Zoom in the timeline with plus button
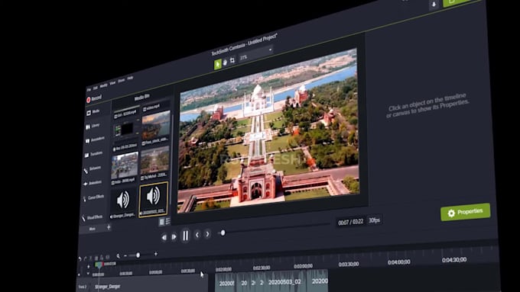This screenshot has height=292, width=520. [x=156, y=254]
